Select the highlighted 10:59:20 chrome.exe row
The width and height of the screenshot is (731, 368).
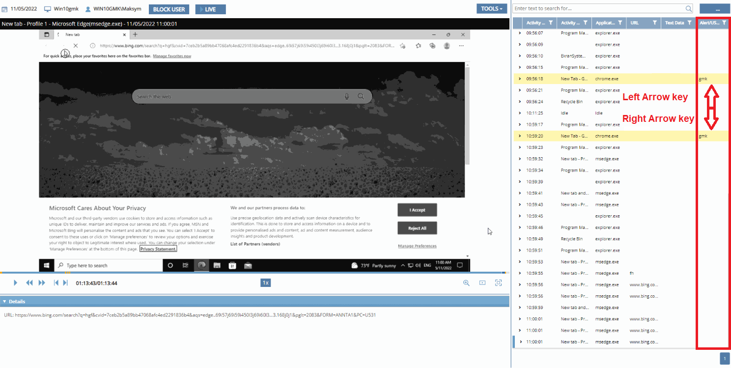pyautogui.click(x=604, y=136)
